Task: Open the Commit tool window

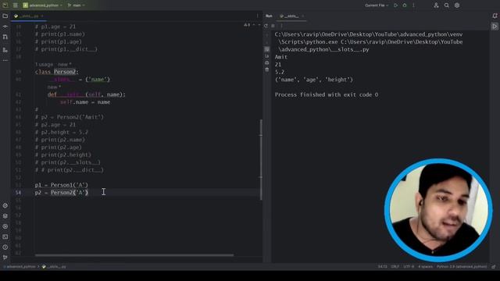Action: [5, 27]
